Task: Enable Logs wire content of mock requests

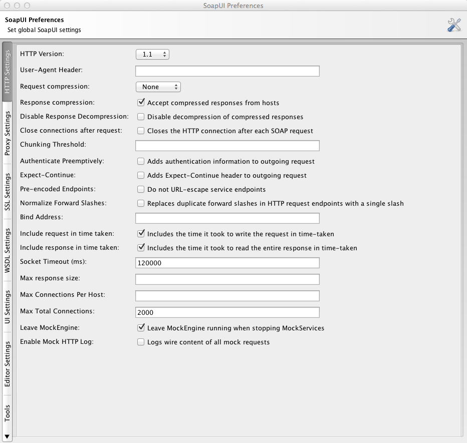Action: point(141,342)
